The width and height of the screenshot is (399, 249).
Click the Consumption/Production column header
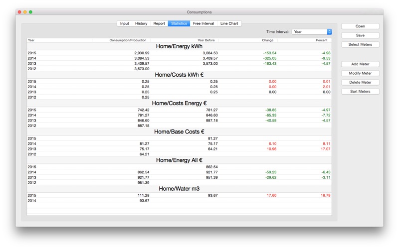tap(121, 40)
